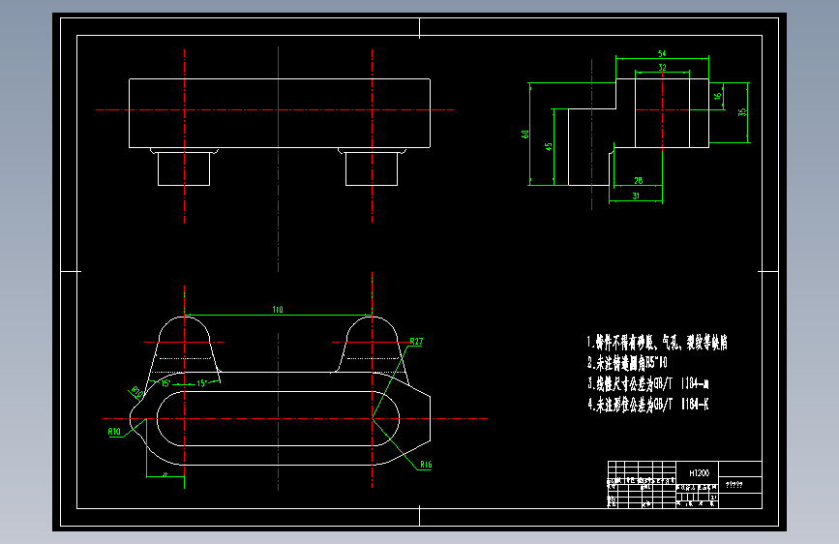This screenshot has height=544, width=839.
Task: Click the 32 dimension value
Action: [663, 68]
